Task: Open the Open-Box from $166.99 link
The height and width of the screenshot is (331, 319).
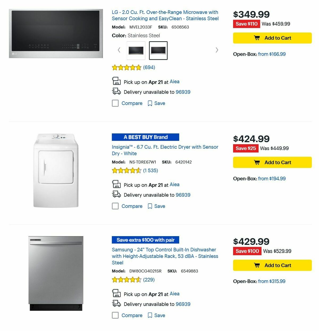Action: pos(271,54)
